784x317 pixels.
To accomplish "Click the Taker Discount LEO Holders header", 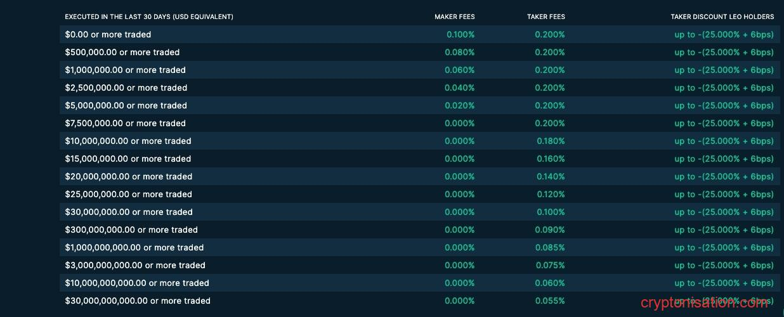I will point(722,16).
